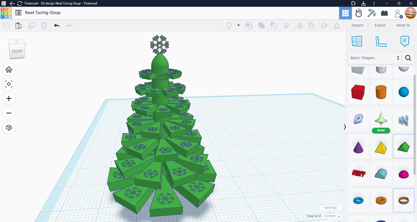
Task: Open the Sim Lab icon
Action: [359, 13]
